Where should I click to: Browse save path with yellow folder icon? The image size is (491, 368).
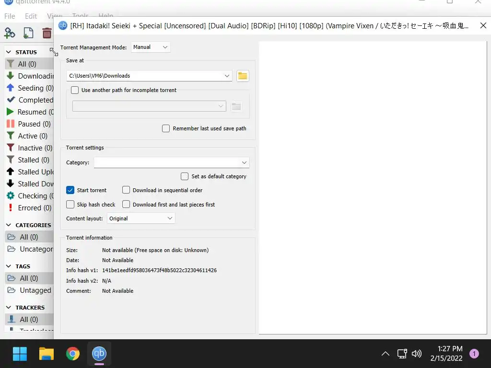coord(243,76)
